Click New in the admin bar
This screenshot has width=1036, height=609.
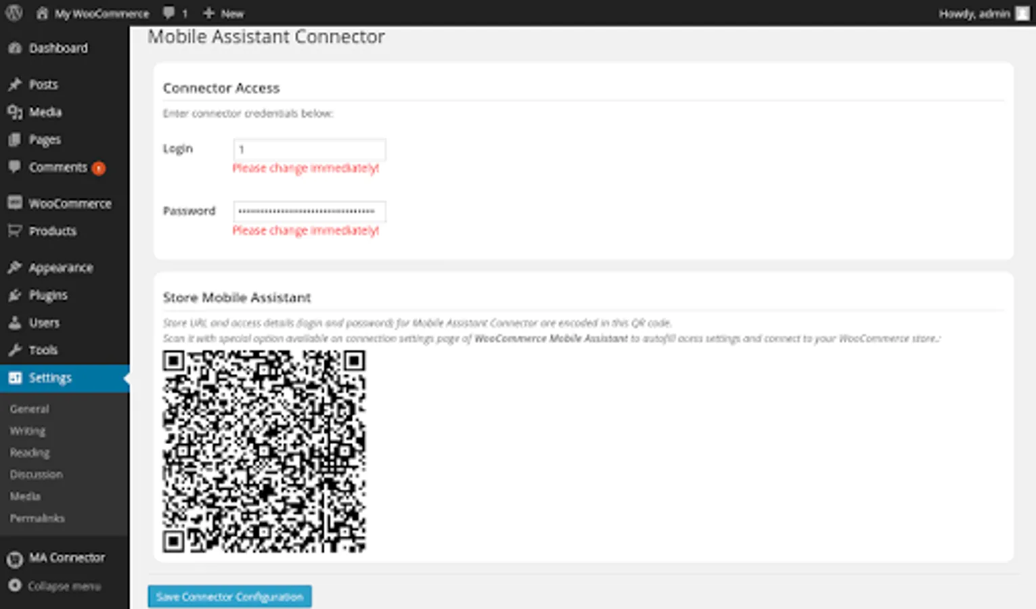click(232, 14)
